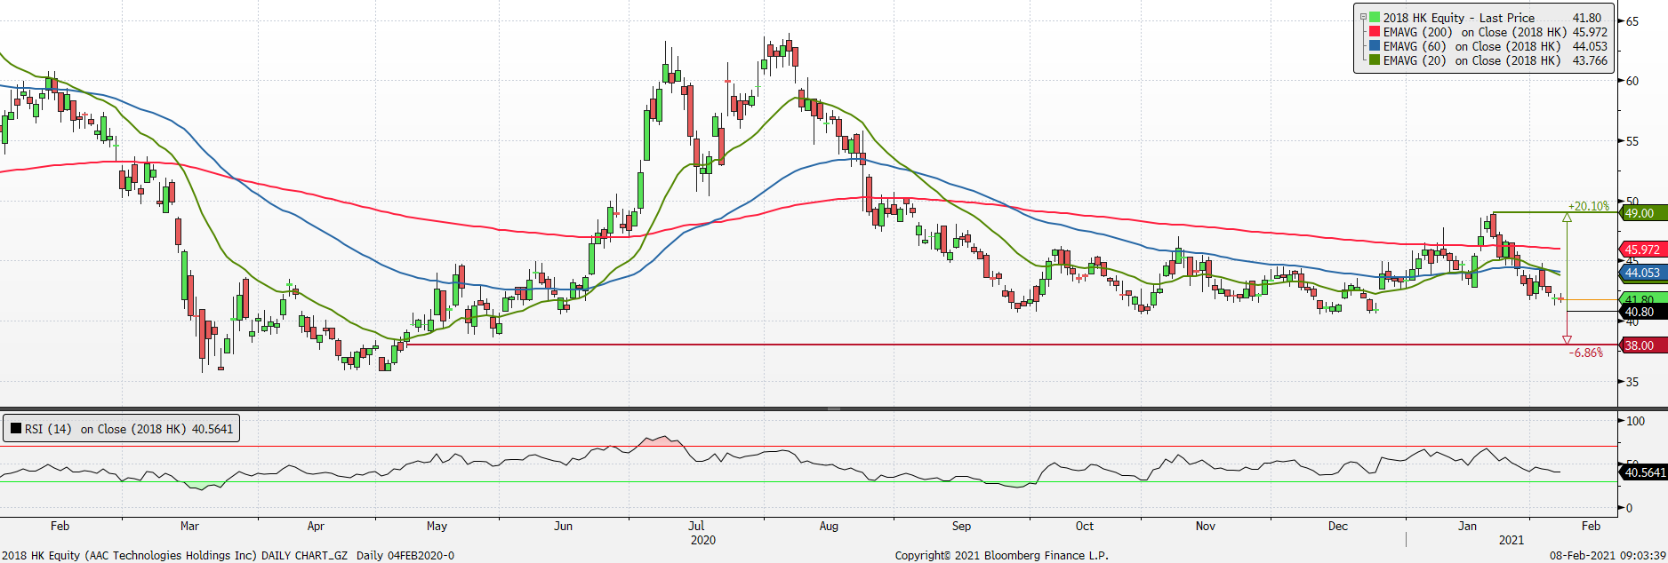Click the black 40.80 axis price tag
This screenshot has height=563, width=1668.
1643,312
